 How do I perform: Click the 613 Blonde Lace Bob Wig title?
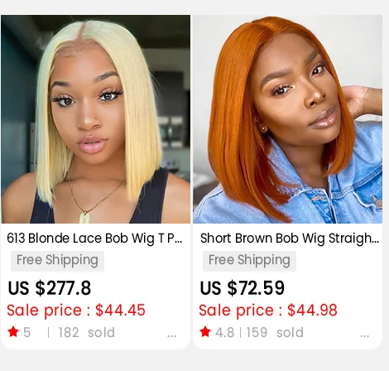coord(94,238)
